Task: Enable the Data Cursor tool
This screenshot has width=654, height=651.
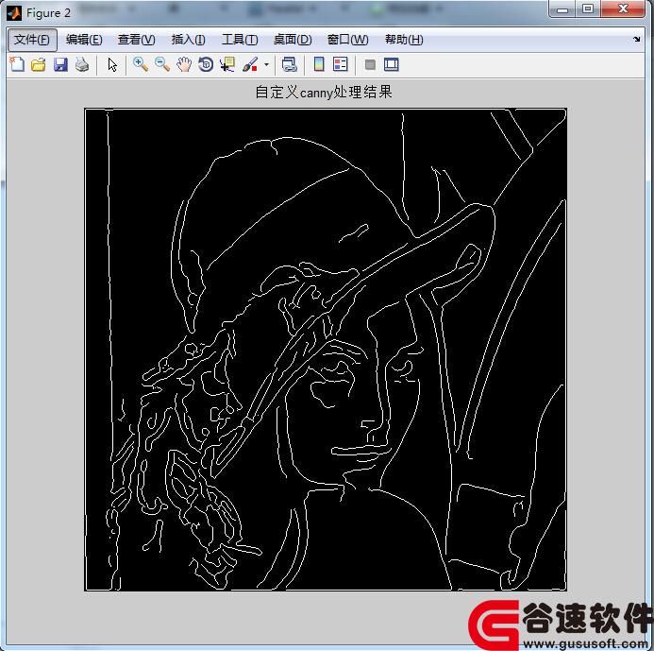Action: 227,65
